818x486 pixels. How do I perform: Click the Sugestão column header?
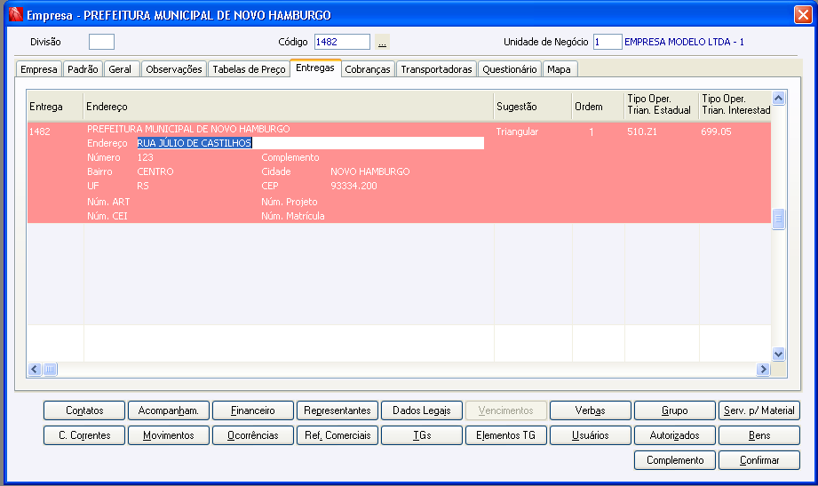tap(533, 107)
